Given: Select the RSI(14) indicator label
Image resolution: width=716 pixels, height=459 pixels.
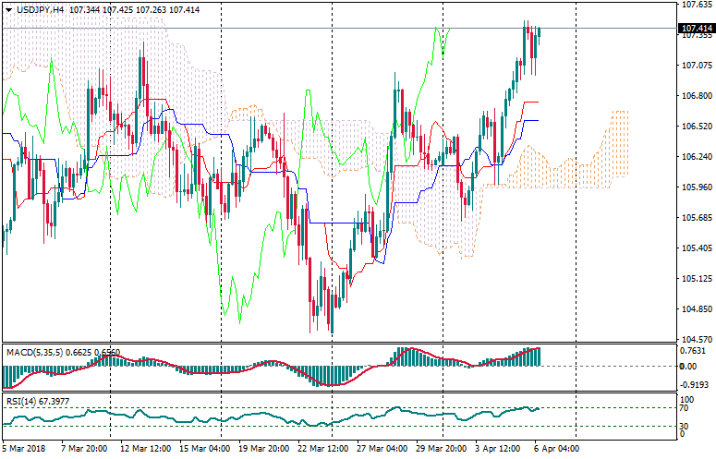Looking at the screenshot, I should pyautogui.click(x=20, y=400).
